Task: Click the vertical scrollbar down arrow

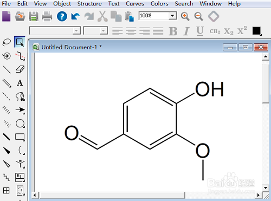Action: click(x=266, y=187)
